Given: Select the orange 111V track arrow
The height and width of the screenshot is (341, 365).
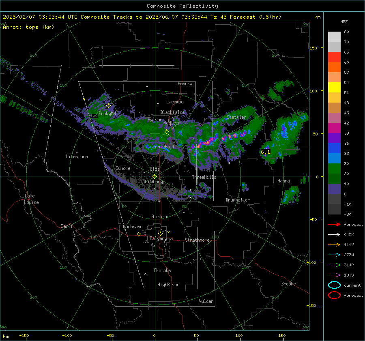Looking at the screenshot, I should pyautogui.click(x=334, y=244).
